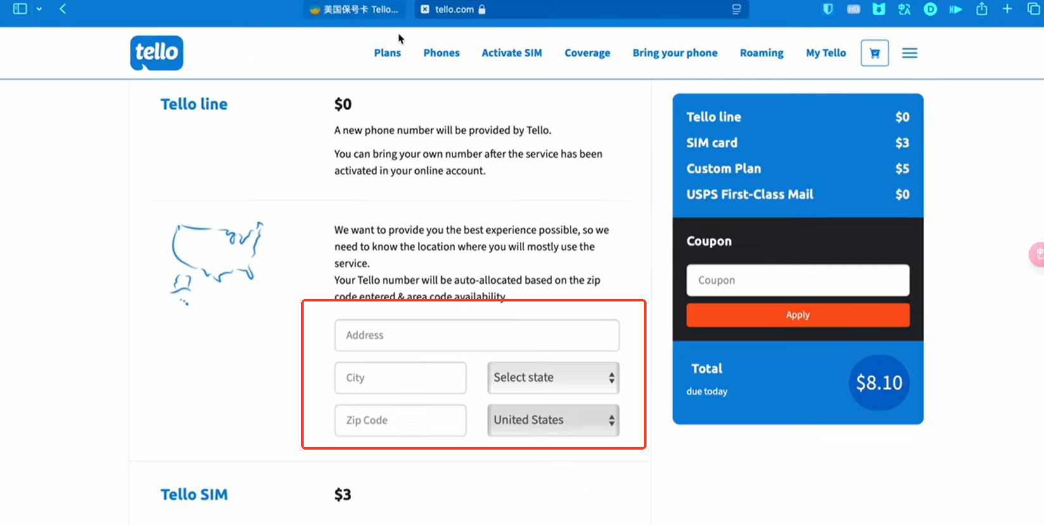The image size is (1044, 525).
Task: Click the Tello SIM heading
Action: click(x=194, y=495)
